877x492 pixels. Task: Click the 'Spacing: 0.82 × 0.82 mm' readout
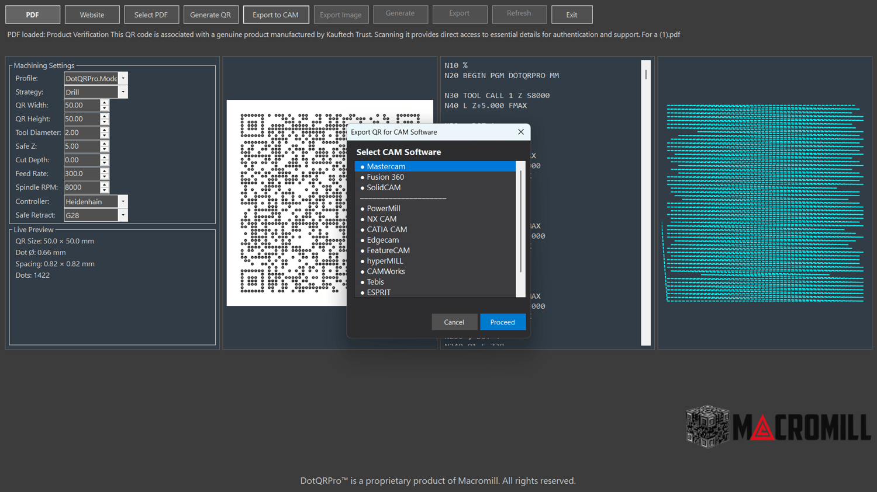[55, 264]
